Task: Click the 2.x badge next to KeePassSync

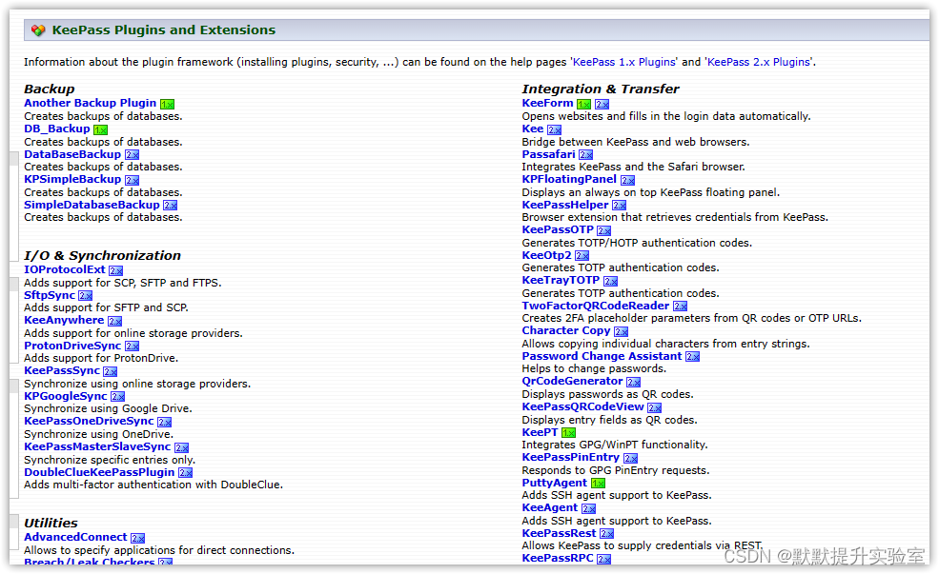Action: [x=111, y=371]
